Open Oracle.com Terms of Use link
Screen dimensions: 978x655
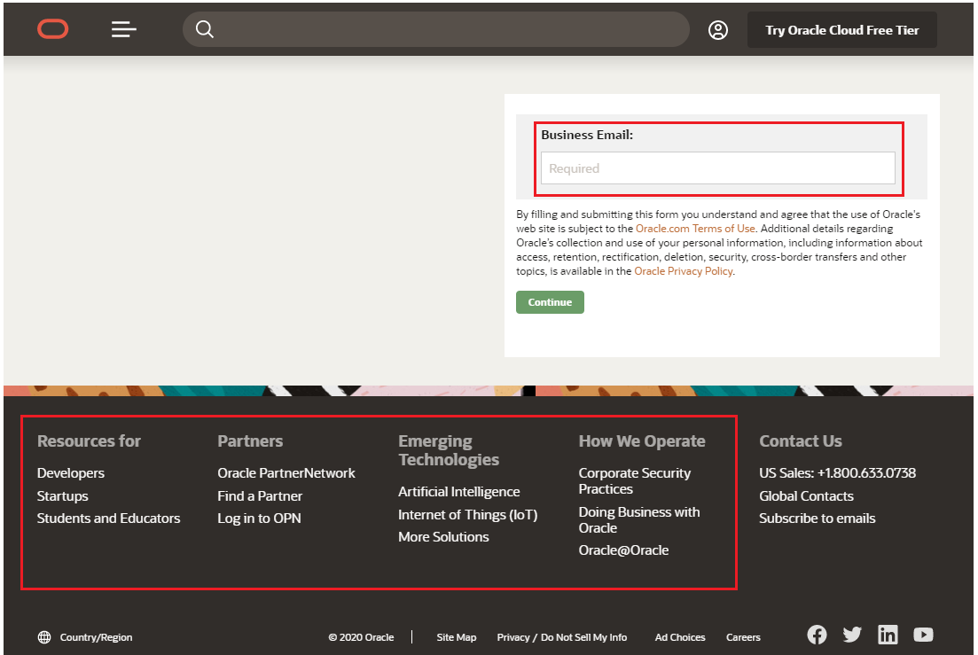click(x=695, y=229)
